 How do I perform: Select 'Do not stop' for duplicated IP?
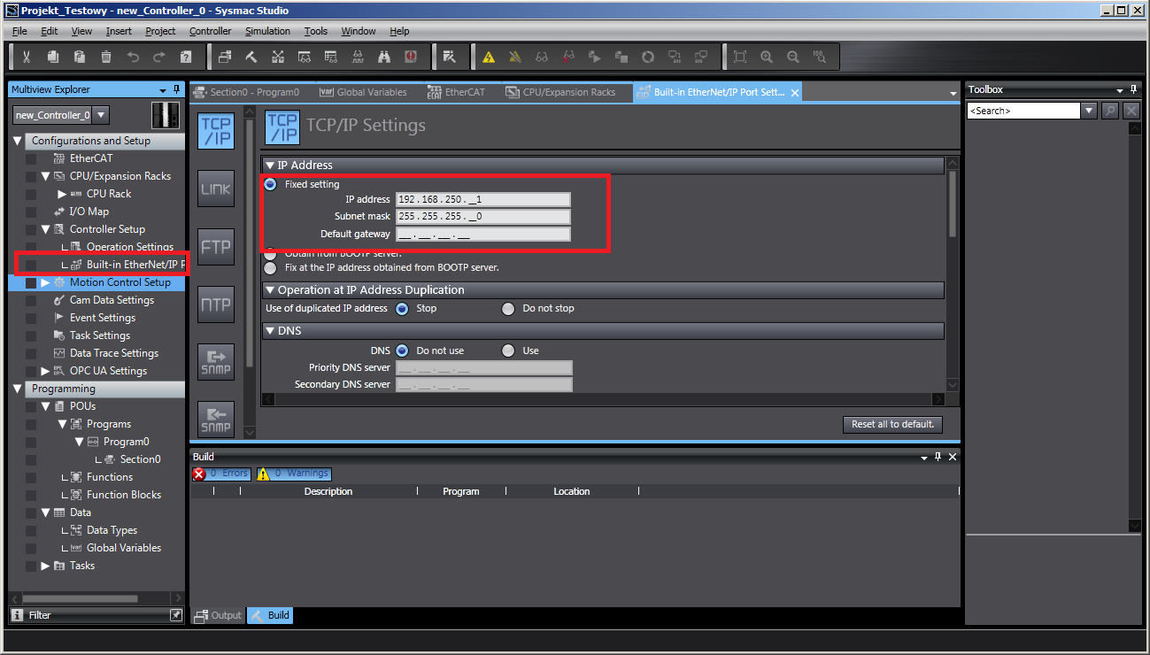pyautogui.click(x=508, y=309)
